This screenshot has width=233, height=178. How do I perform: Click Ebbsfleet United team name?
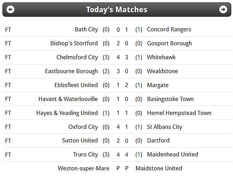76,85
